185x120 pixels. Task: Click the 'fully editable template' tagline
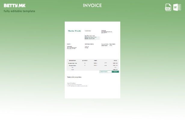point(19,11)
